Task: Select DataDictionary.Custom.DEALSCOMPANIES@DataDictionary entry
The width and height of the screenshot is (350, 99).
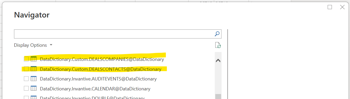Action: 102,59
